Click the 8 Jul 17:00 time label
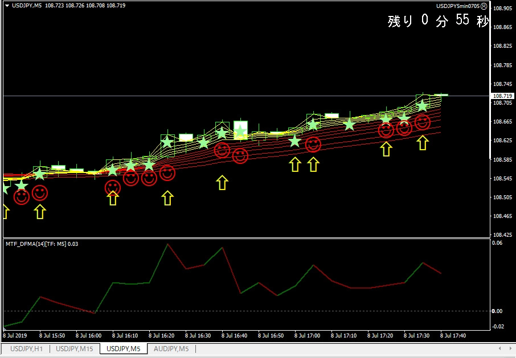Image resolution: width=516 pixels, height=358 pixels. [x=307, y=336]
